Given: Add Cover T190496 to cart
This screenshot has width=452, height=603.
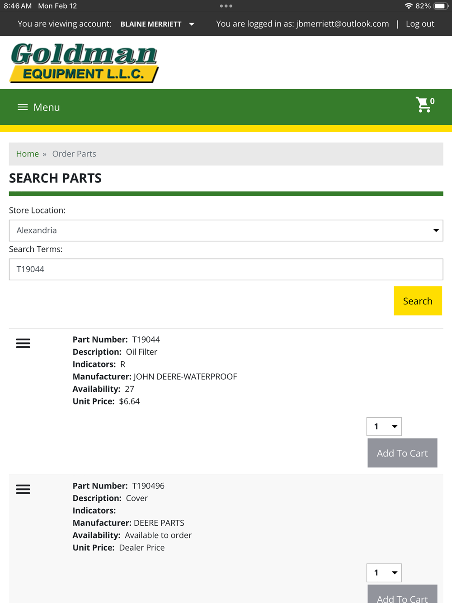Looking at the screenshot, I should click(x=402, y=594).
